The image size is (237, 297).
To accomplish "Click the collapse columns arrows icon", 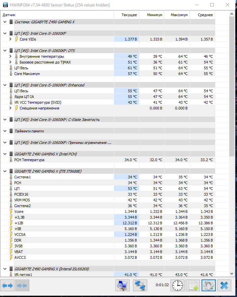I will coord(22,286).
